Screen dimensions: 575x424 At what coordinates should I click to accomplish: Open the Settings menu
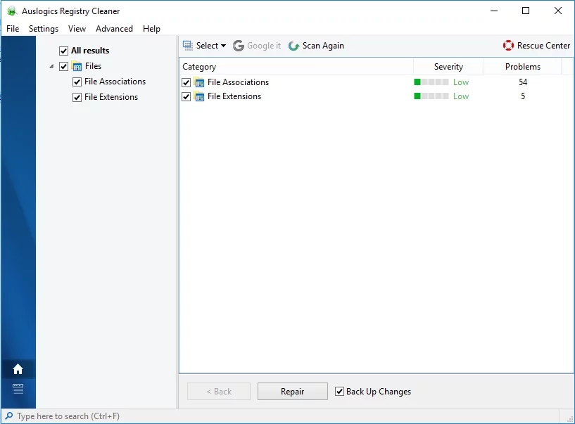coord(44,29)
